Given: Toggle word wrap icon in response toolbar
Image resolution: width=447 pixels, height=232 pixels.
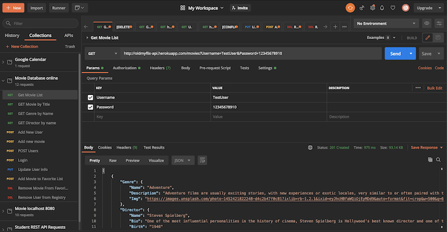Looking at the screenshot, I should tap(202, 160).
